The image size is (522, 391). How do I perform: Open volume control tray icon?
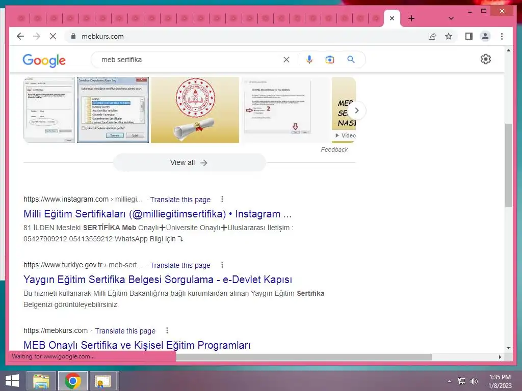coord(474,381)
